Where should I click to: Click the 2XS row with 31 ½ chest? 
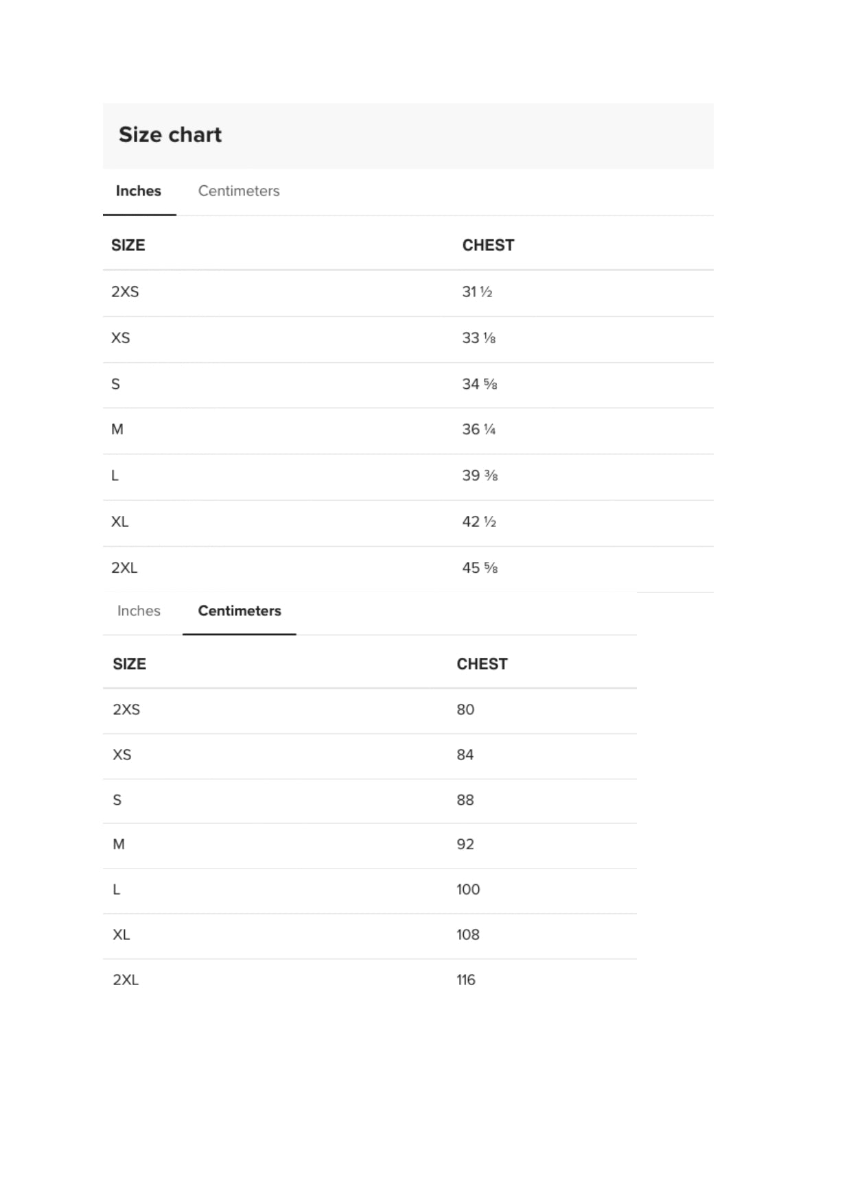[408, 293]
